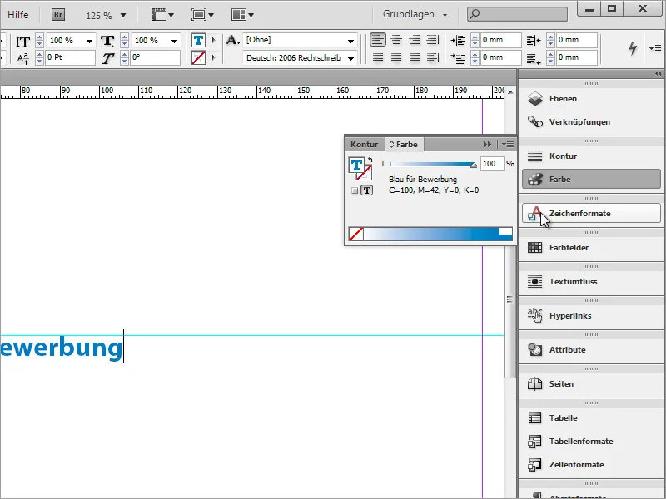Open the Tabellenformate panel icon
The height and width of the screenshot is (499, 666).
pyautogui.click(x=535, y=442)
